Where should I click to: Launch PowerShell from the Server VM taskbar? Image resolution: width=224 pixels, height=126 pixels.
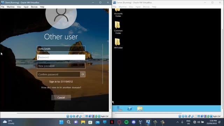pos(130,108)
